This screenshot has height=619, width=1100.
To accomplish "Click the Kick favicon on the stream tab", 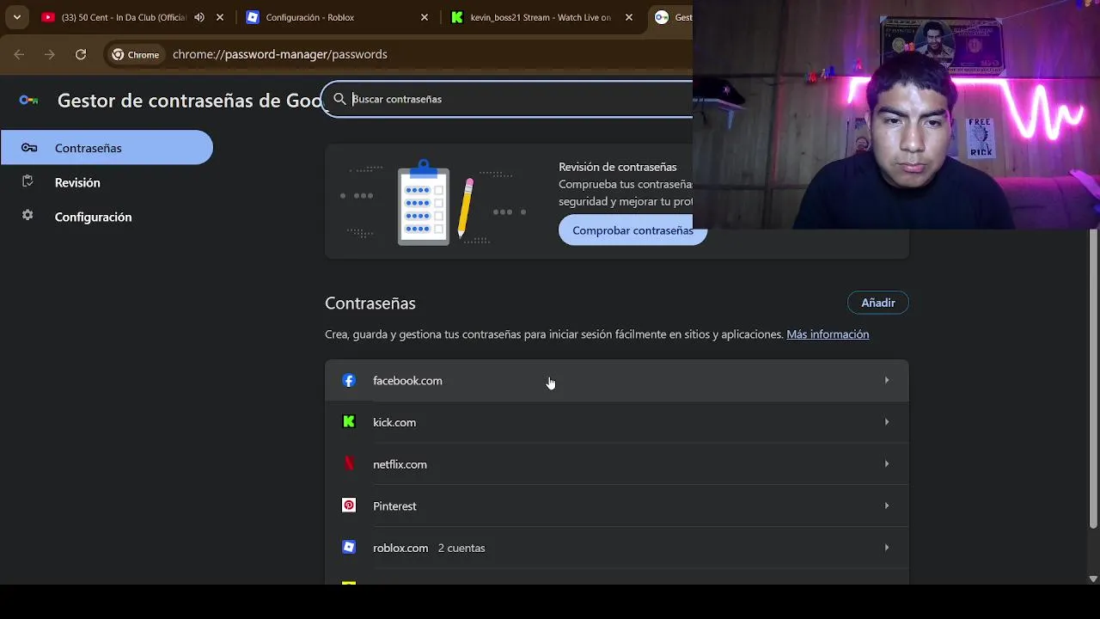I will click(457, 17).
